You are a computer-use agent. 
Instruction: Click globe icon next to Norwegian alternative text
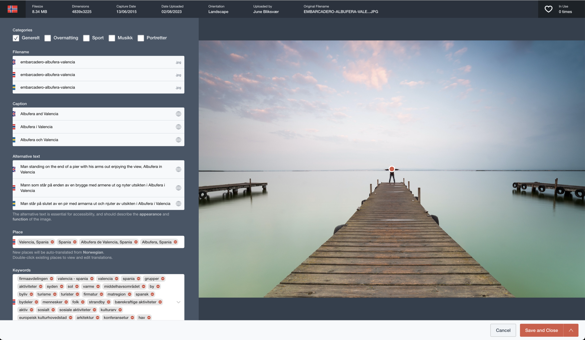click(178, 188)
